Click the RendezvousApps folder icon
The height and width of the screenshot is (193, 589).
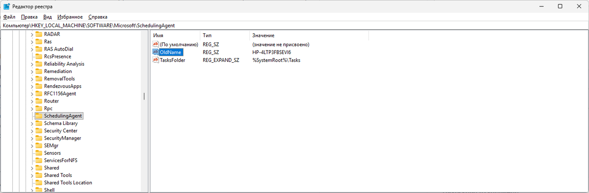tap(39, 86)
